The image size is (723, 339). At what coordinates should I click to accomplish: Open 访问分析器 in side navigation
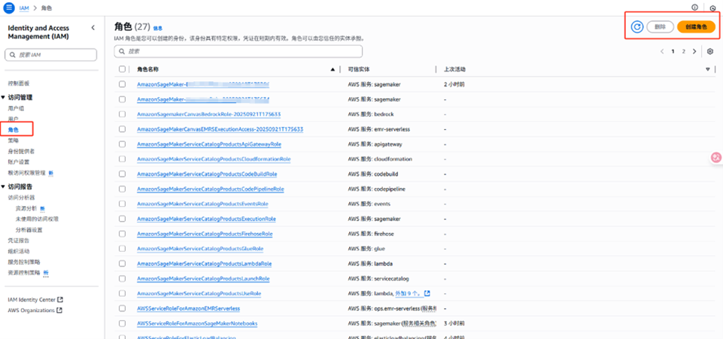click(x=21, y=198)
